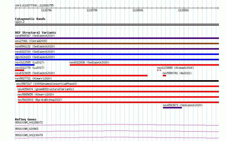Open the MOV10|NM_020963 transcript label

coord(27,129)
